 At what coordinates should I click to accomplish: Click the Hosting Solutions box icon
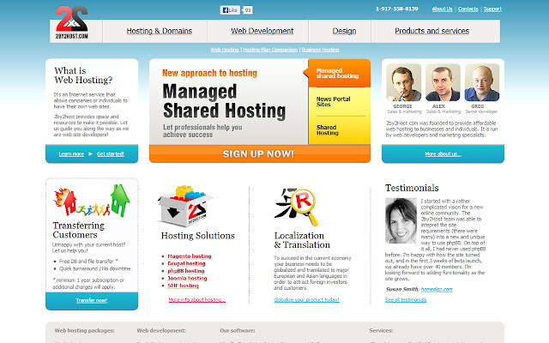pos(185,206)
